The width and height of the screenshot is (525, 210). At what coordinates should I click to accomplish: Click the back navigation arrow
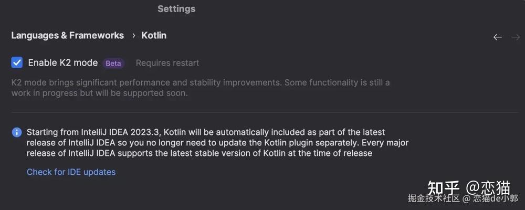click(497, 37)
